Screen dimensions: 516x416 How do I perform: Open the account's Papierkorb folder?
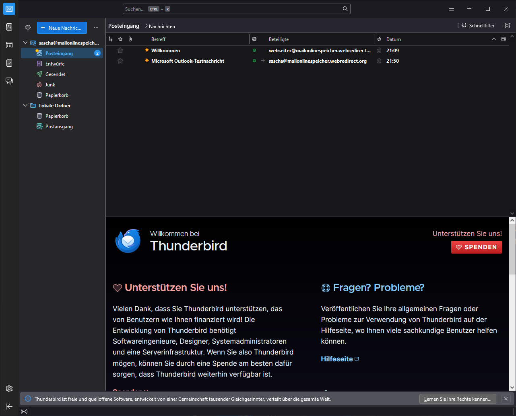(62, 95)
